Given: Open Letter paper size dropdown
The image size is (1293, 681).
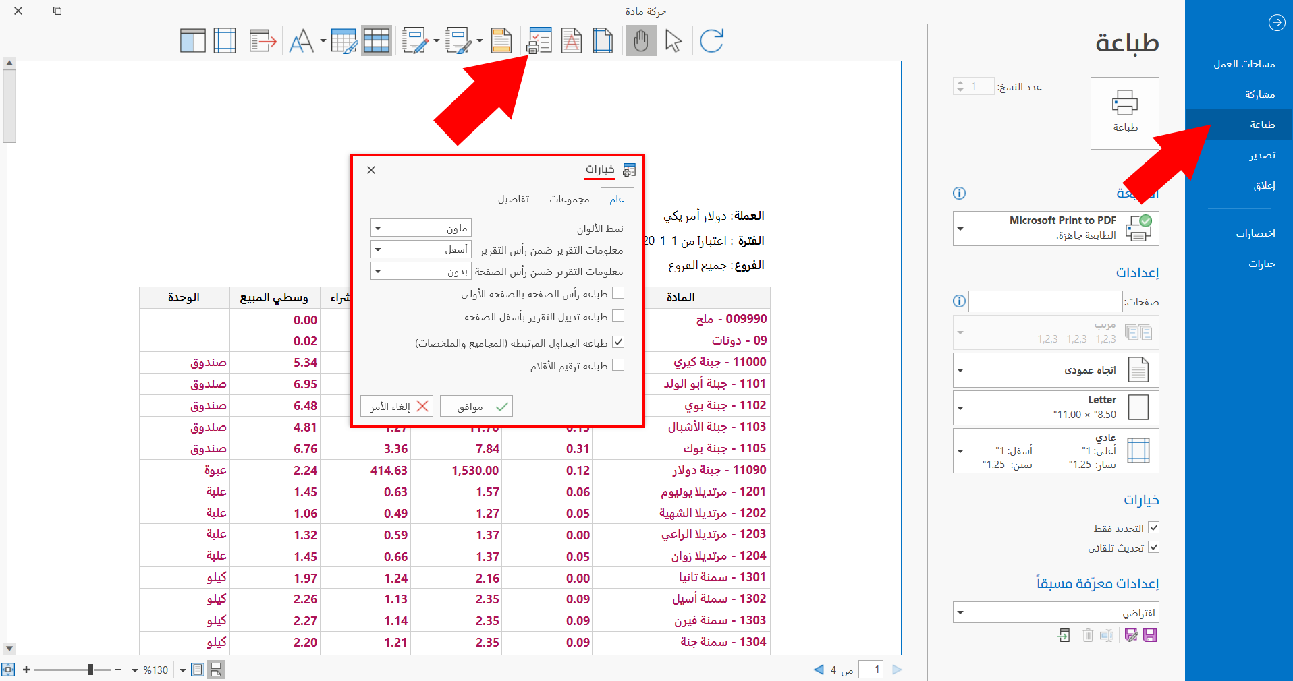Looking at the screenshot, I should (1056, 407).
